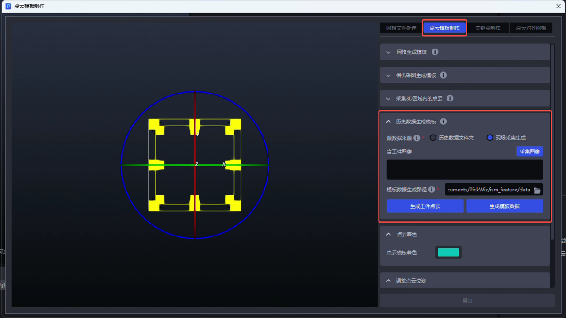The width and height of the screenshot is (566, 318).
Task: Click the 模板数据生成路径 input field
Action: pos(488,190)
